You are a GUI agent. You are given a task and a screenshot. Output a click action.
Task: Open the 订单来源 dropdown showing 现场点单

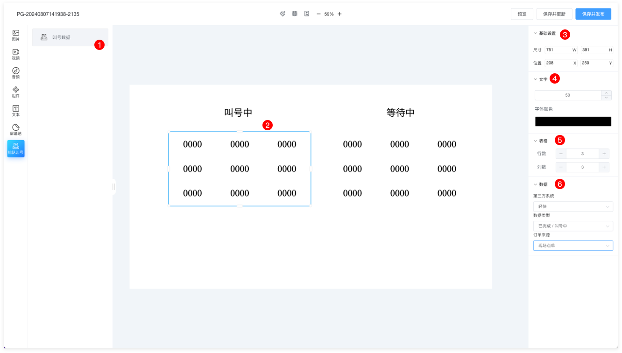tap(573, 246)
